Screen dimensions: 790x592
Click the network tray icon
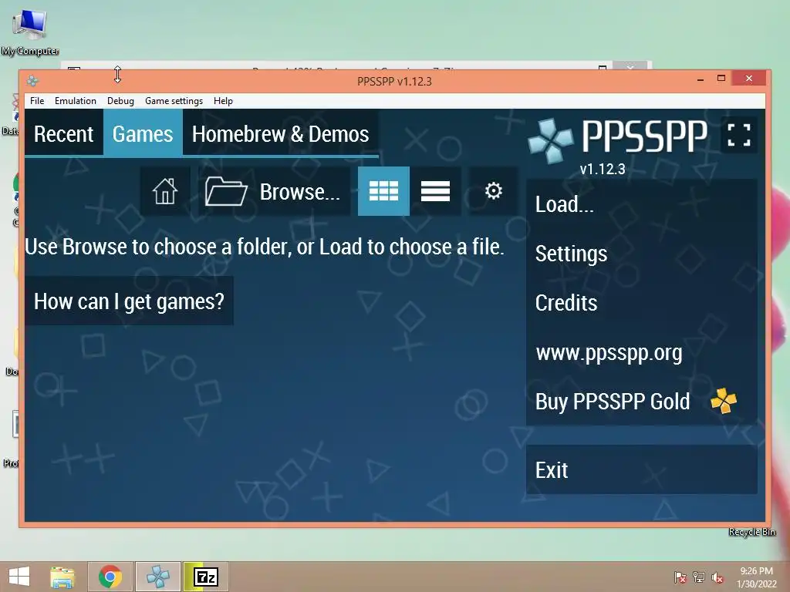point(699,577)
